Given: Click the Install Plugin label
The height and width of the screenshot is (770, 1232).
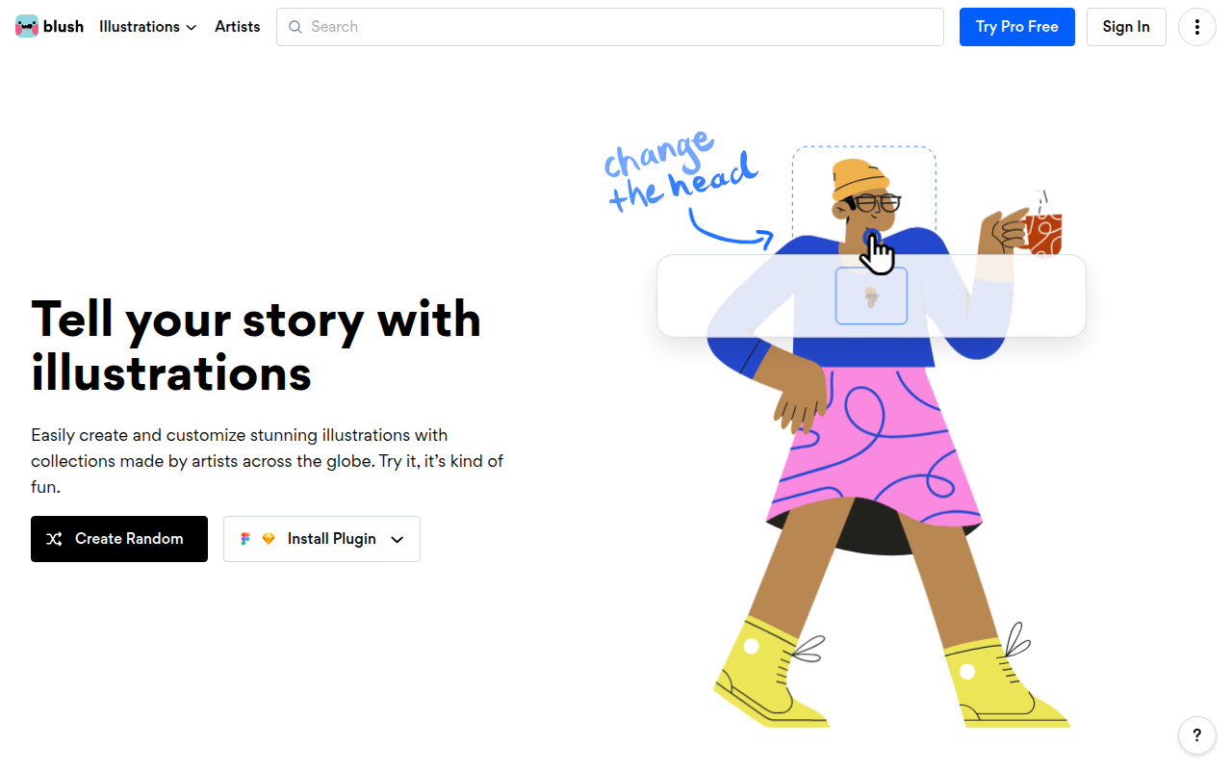Looking at the screenshot, I should pos(332,539).
